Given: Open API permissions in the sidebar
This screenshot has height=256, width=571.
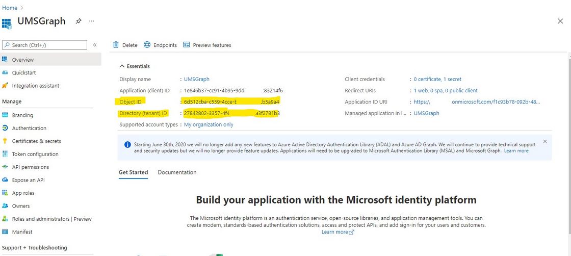Looking at the screenshot, I should (x=31, y=167).
